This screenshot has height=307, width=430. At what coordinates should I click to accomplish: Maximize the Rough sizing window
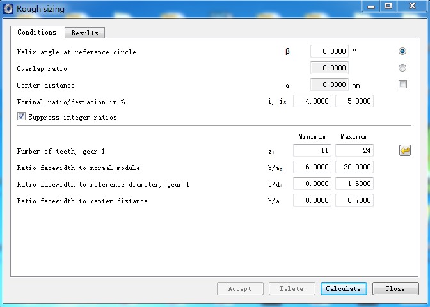pos(388,6)
